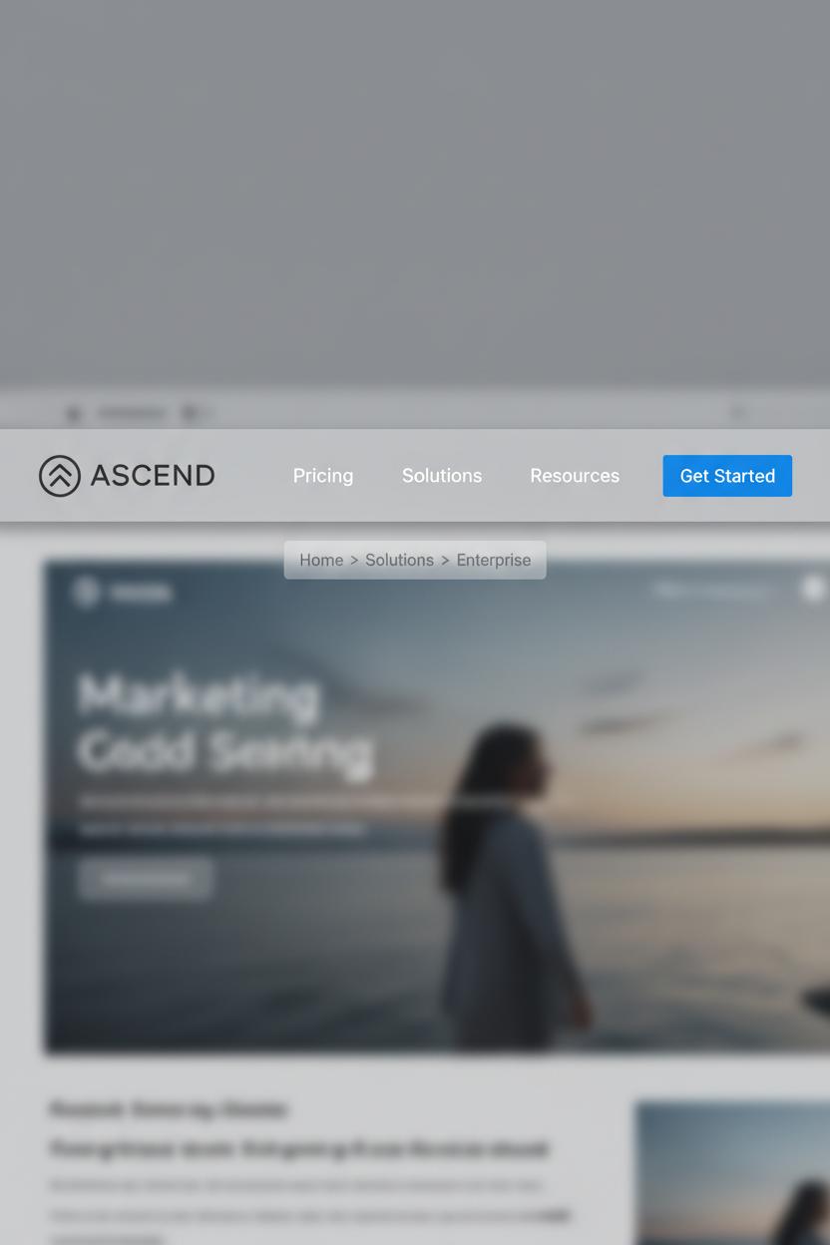Click the small dark icon in blurred top strip
Screen dimensions: 830x1245
(74, 413)
